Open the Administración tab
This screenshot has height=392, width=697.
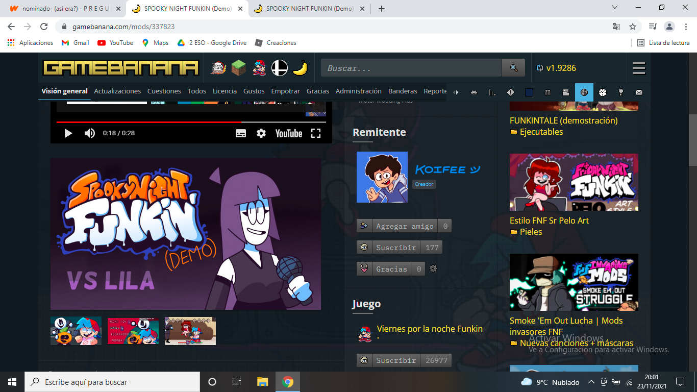tap(359, 91)
